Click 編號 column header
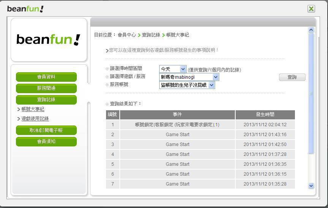Image resolution: width=328 pixels, height=208 pixels. tap(113, 114)
